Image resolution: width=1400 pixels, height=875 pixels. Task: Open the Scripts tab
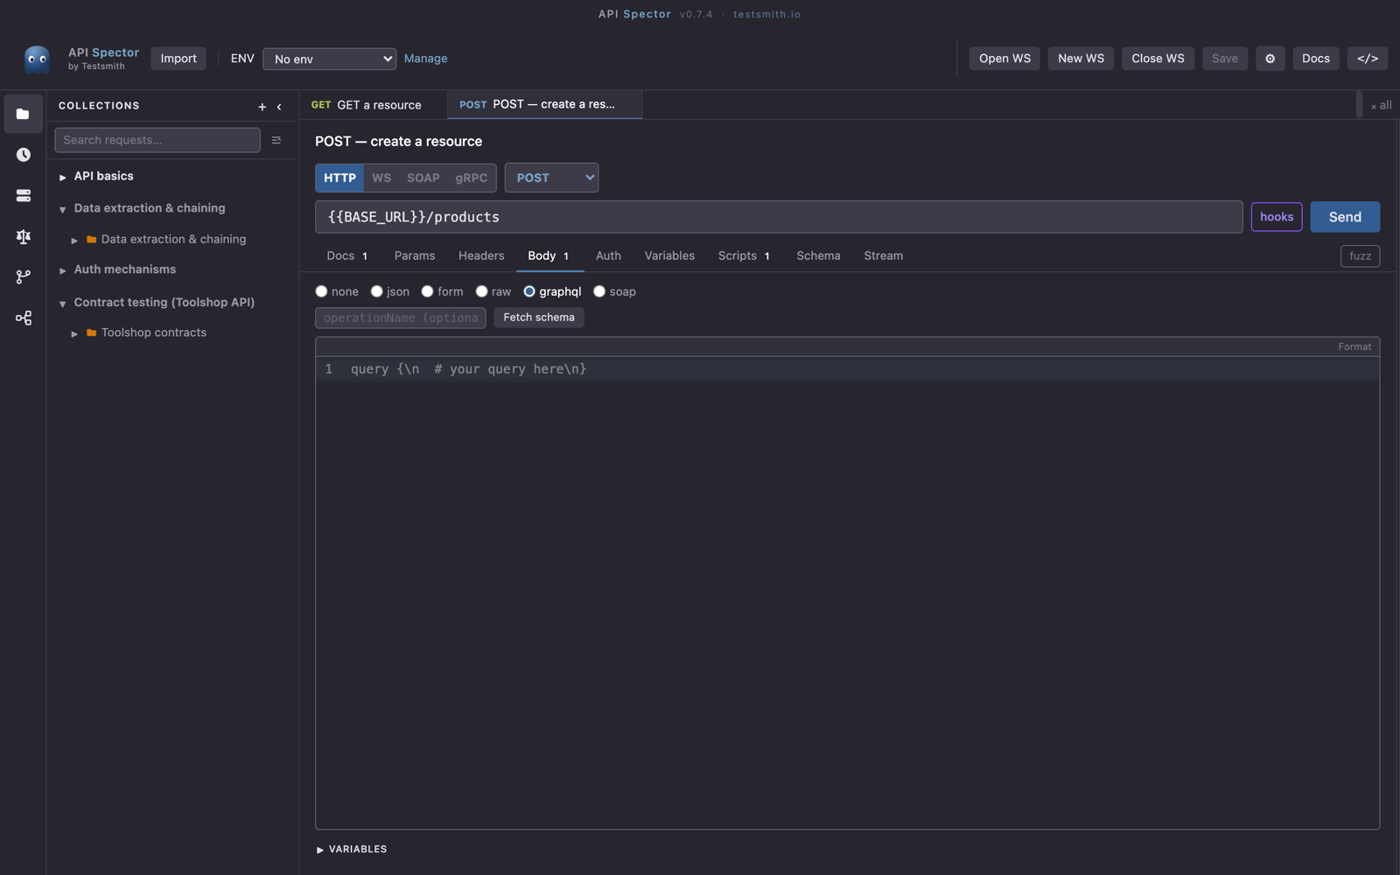pyautogui.click(x=744, y=255)
